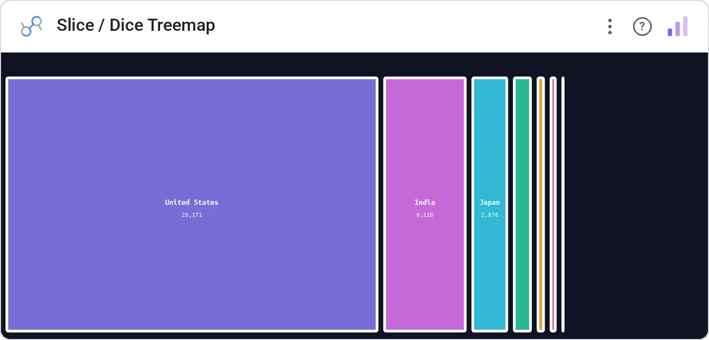
Task: Click the 2,876 value label
Action: (x=490, y=215)
